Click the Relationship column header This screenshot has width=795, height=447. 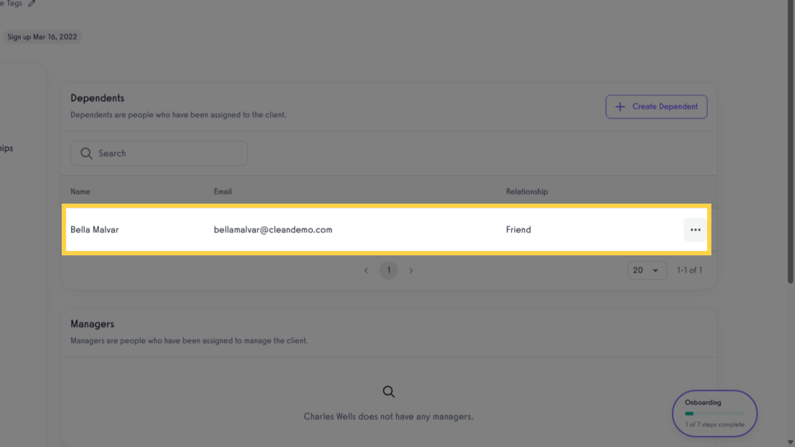pyautogui.click(x=527, y=192)
